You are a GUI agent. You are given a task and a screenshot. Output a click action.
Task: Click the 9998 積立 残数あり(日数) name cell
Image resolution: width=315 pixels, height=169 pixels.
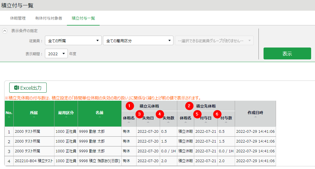(x=100, y=161)
